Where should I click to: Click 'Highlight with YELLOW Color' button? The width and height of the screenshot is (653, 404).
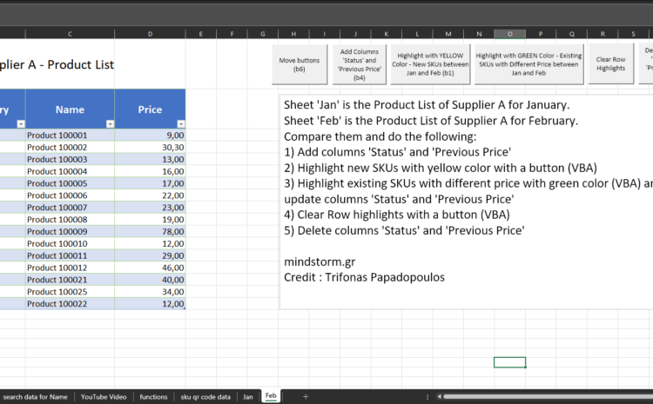click(x=430, y=64)
